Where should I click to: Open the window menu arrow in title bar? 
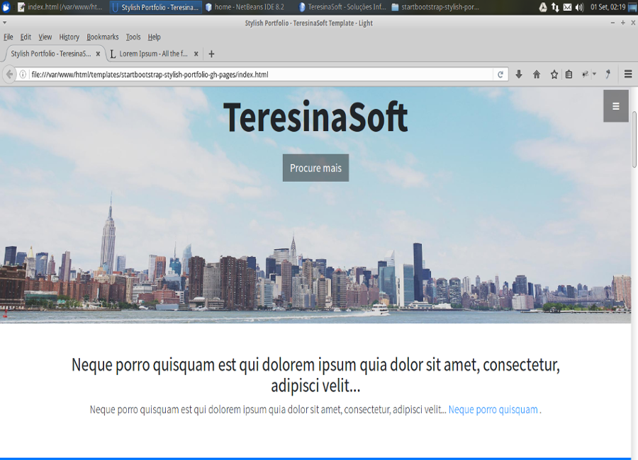(6, 23)
